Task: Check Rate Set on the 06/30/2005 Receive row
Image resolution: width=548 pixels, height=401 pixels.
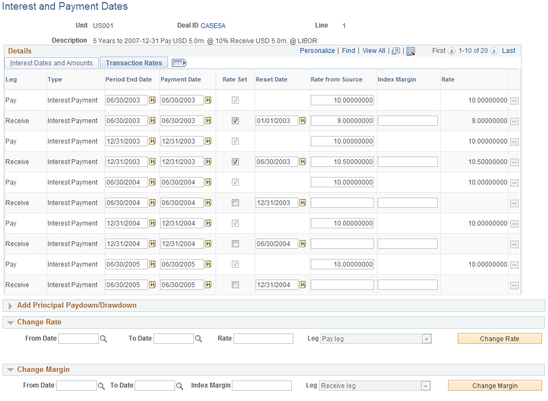Action: 235,284
